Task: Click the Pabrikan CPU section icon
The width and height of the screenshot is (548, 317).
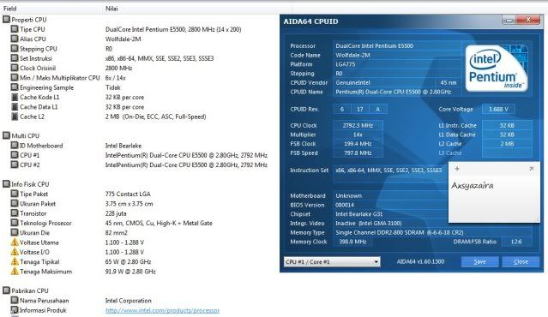Action: tap(6, 290)
